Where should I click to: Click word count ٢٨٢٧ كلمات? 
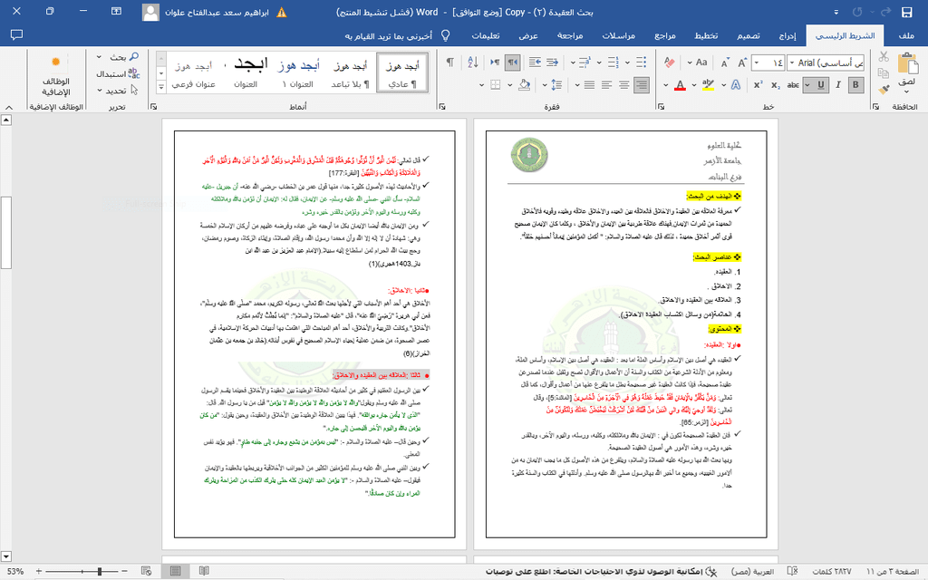[x=832, y=571]
